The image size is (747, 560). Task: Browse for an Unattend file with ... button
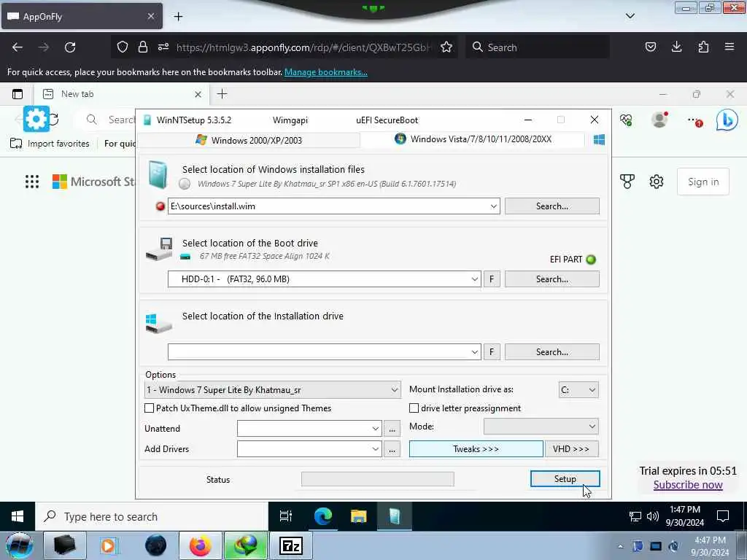pos(392,429)
